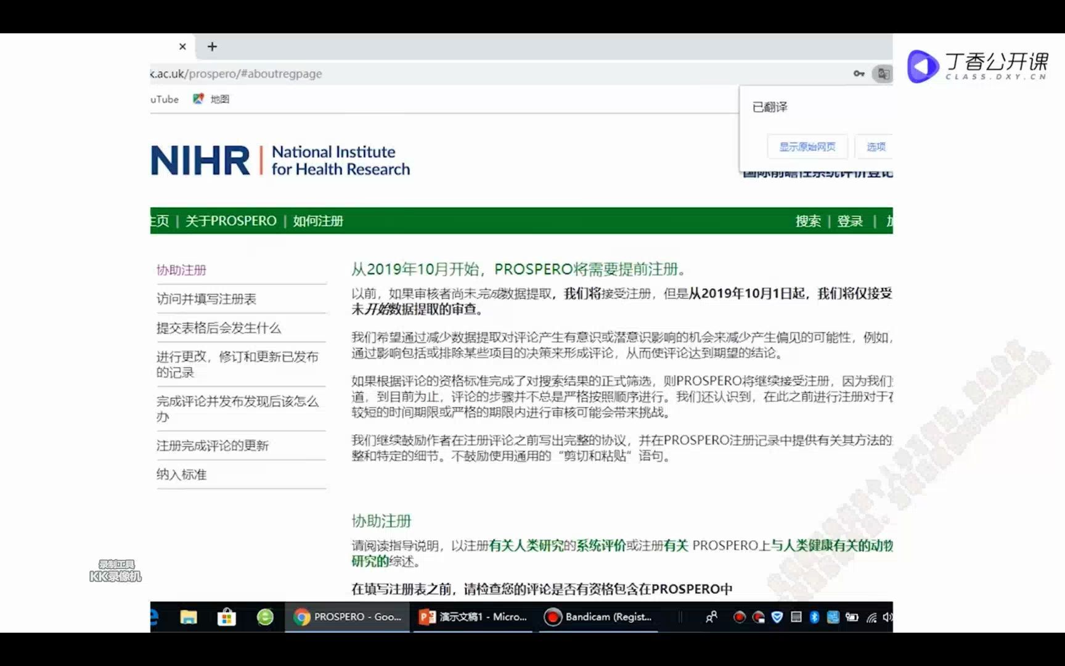Open File Explorer from taskbar
The image size is (1065, 666).
(189, 617)
